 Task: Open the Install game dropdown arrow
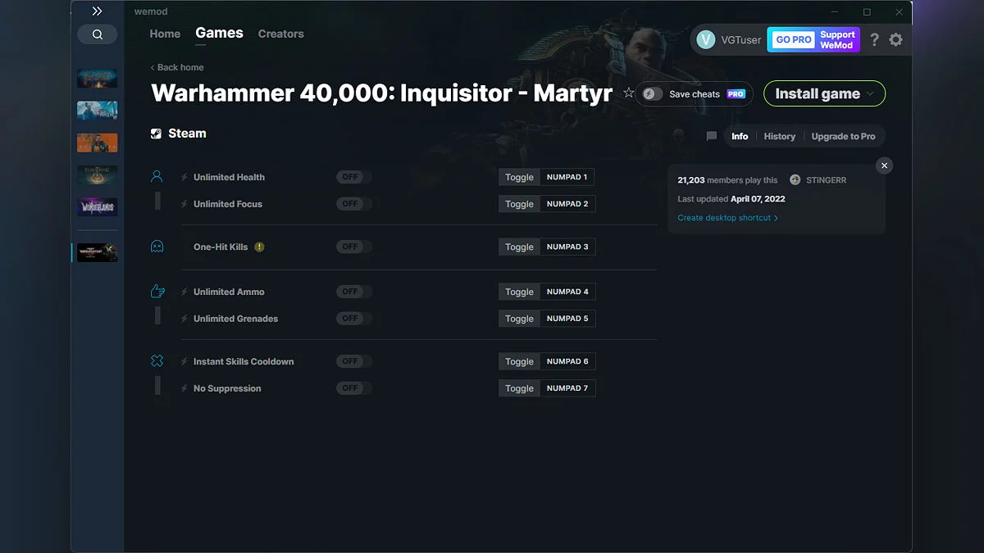(869, 93)
